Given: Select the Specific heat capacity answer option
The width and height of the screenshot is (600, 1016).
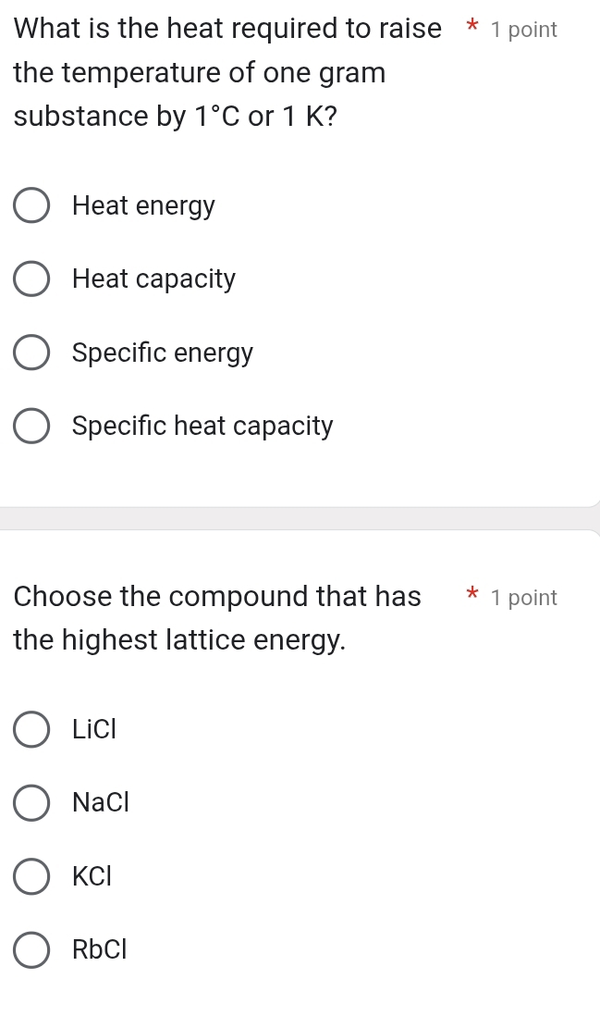Looking at the screenshot, I should [31, 425].
